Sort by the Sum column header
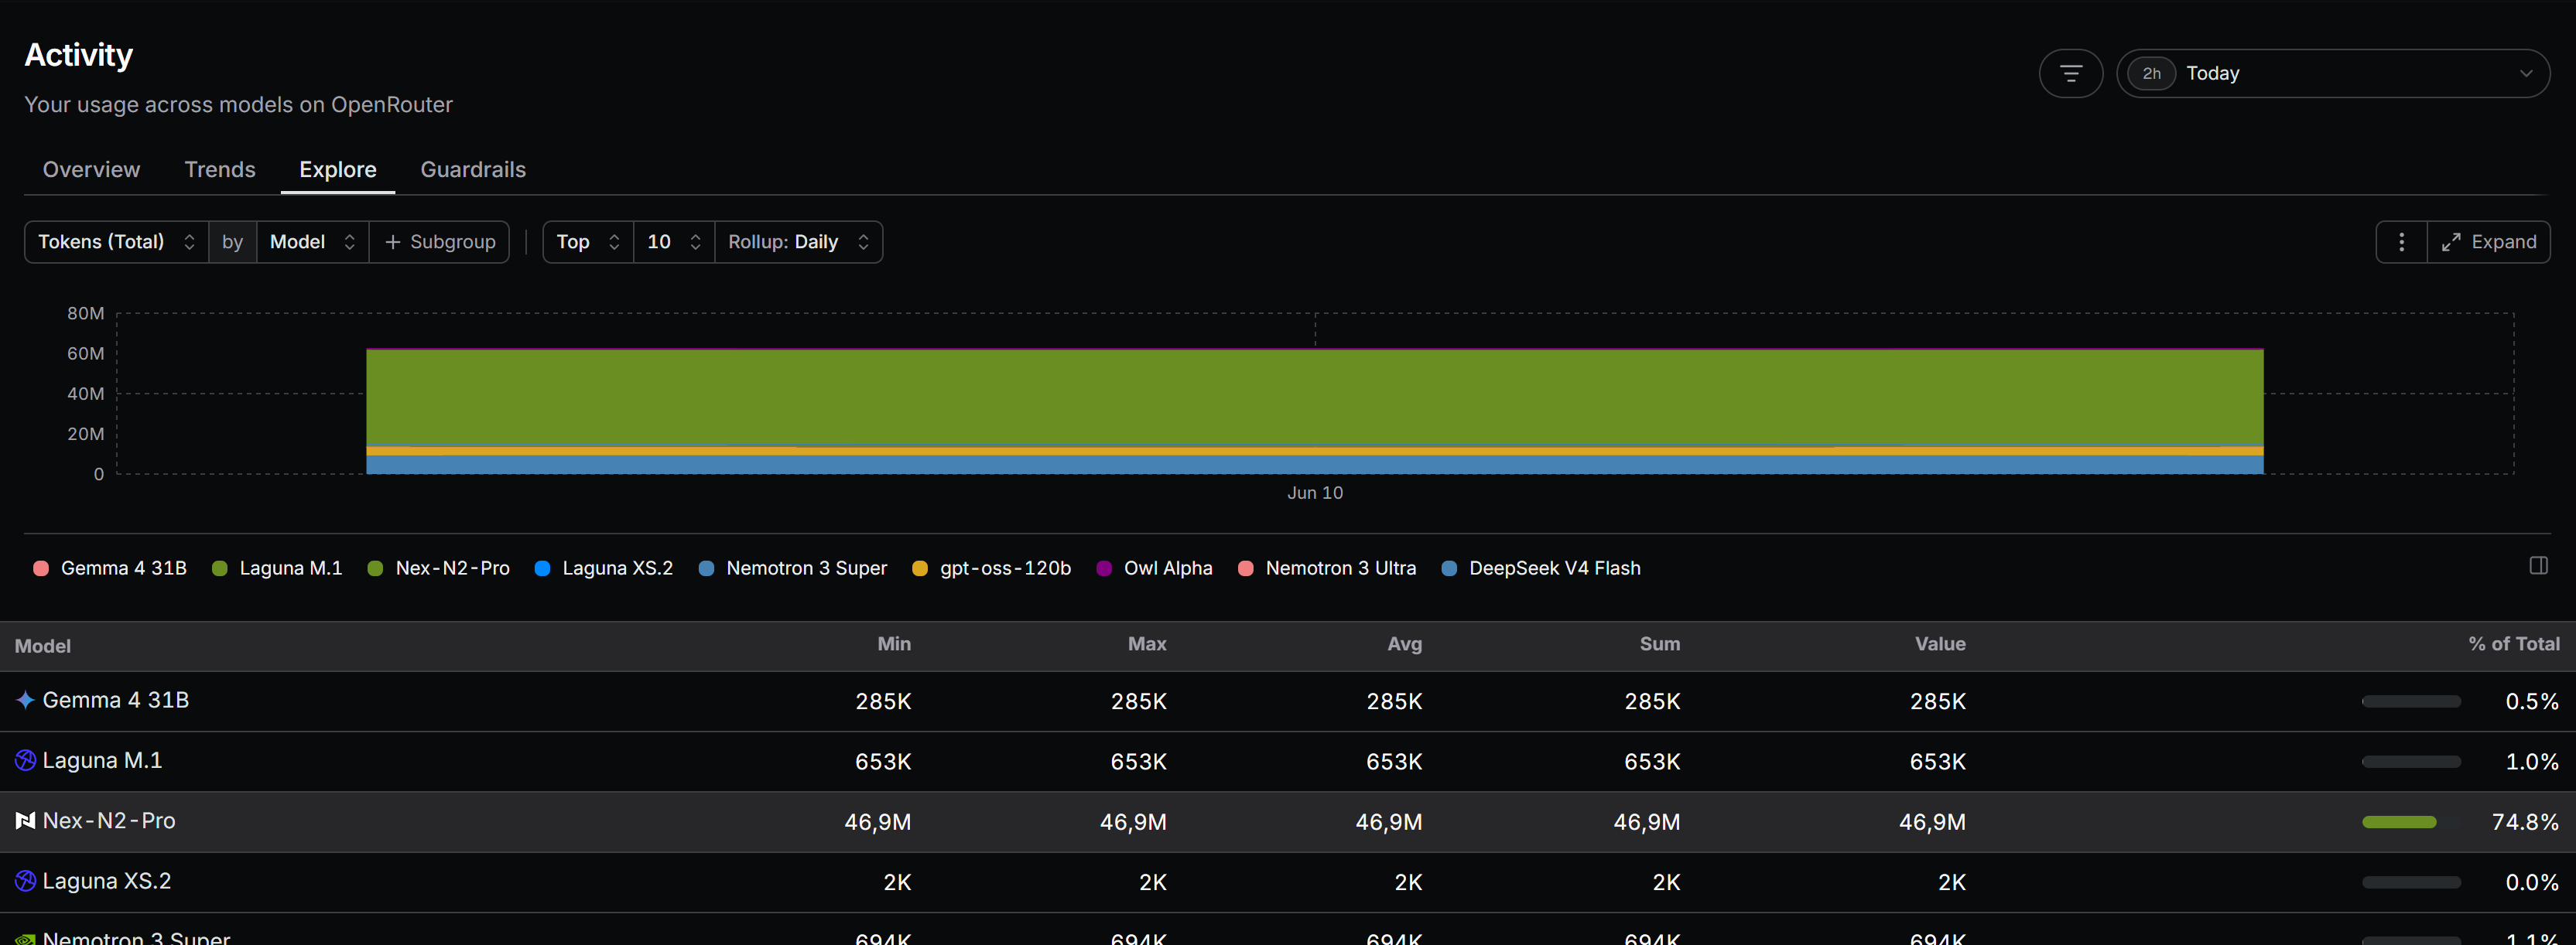 point(1659,643)
